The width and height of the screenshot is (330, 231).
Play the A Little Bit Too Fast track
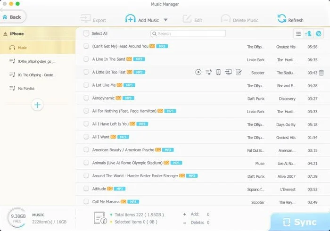[198, 72]
